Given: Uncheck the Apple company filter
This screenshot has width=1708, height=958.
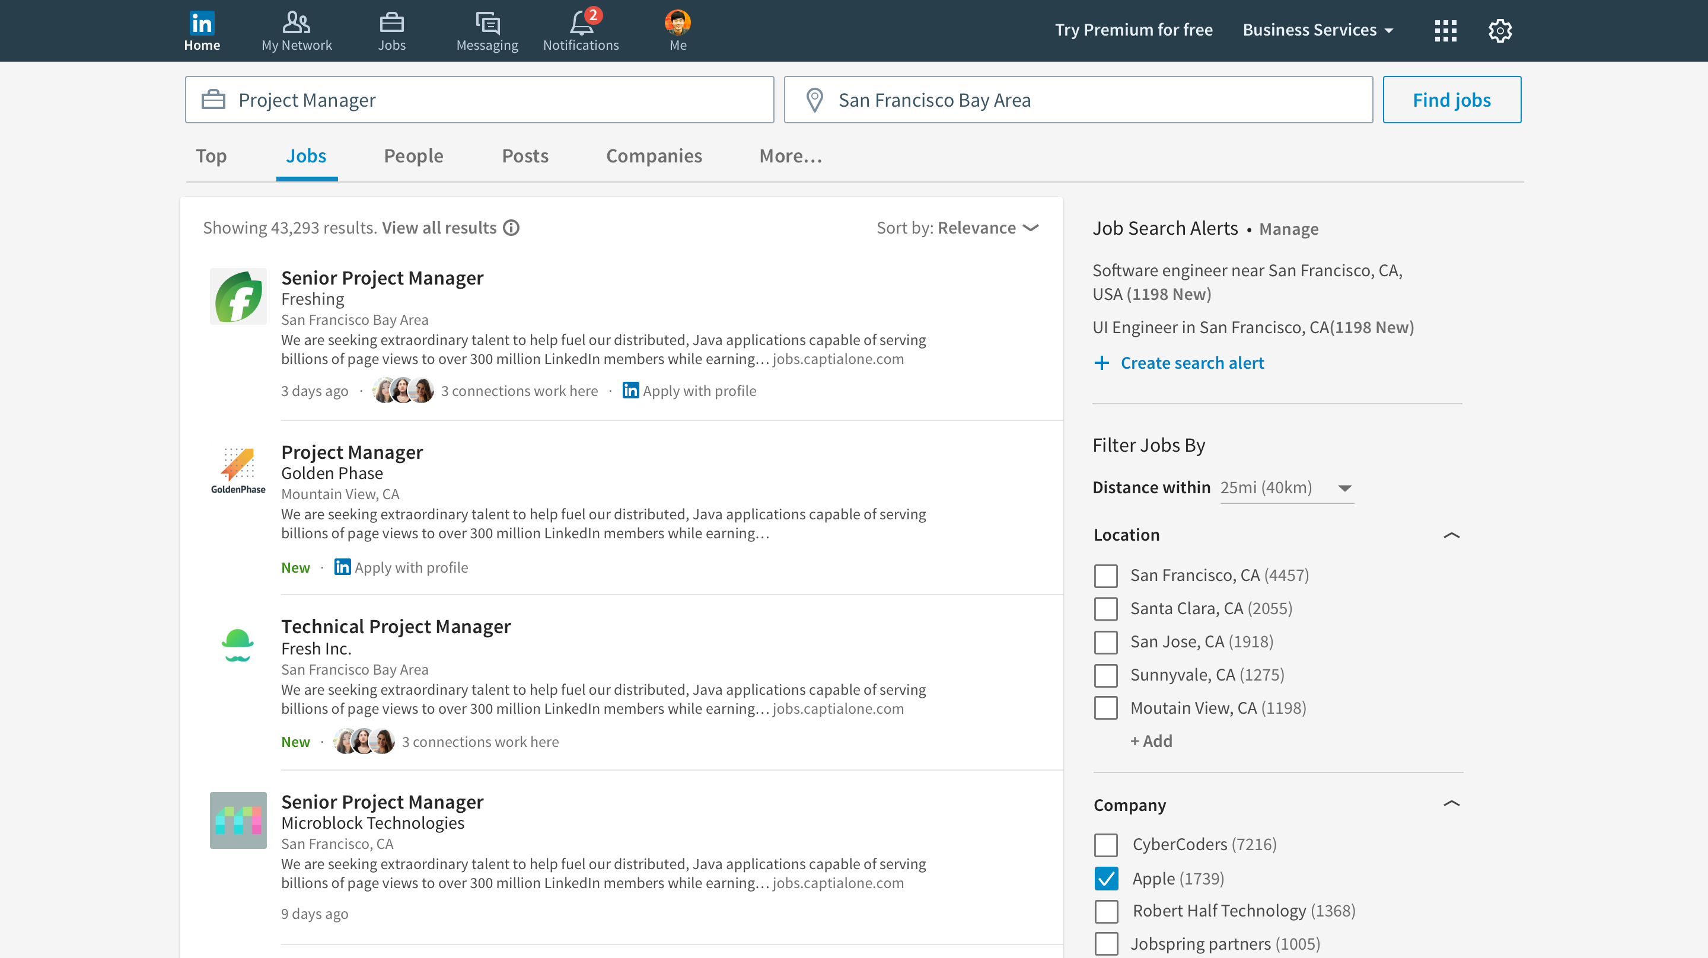Looking at the screenshot, I should pos(1106,879).
